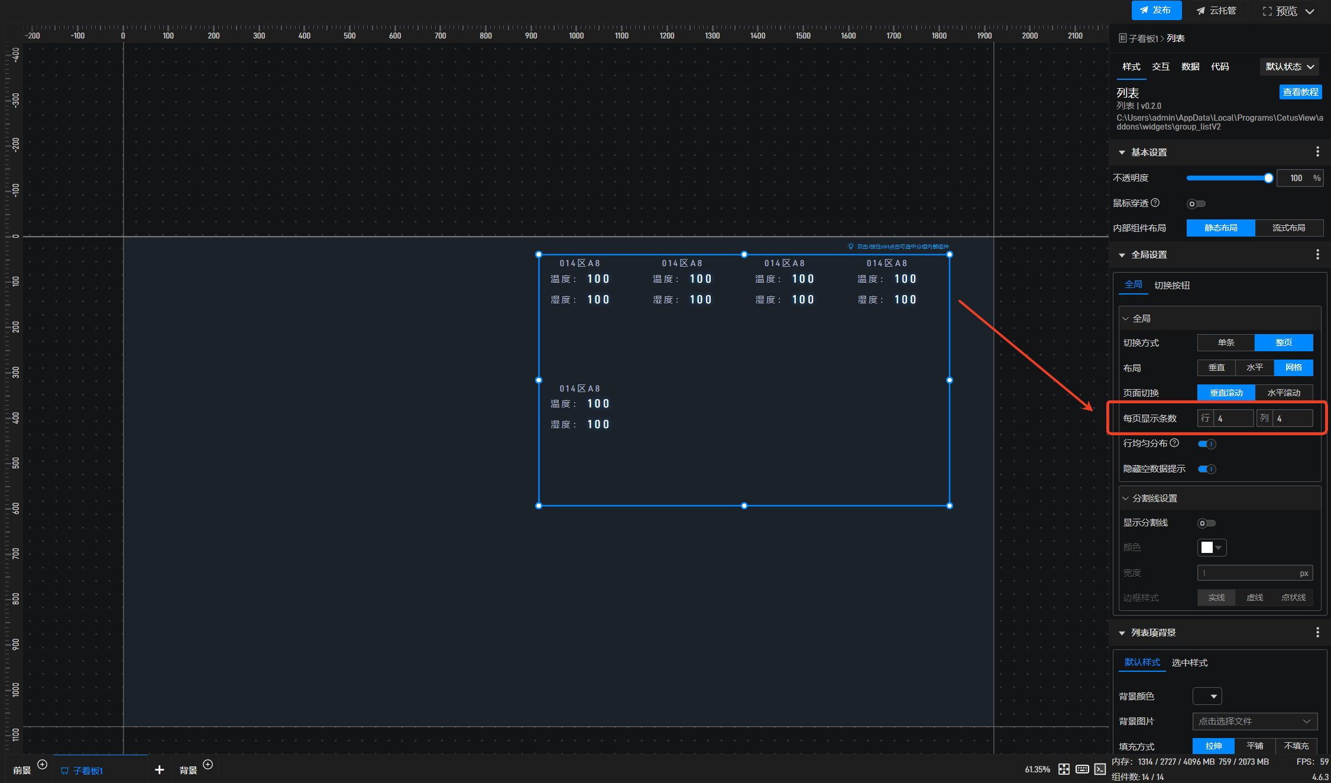Click the add icon beside 前景
1331x783 pixels.
(43, 764)
